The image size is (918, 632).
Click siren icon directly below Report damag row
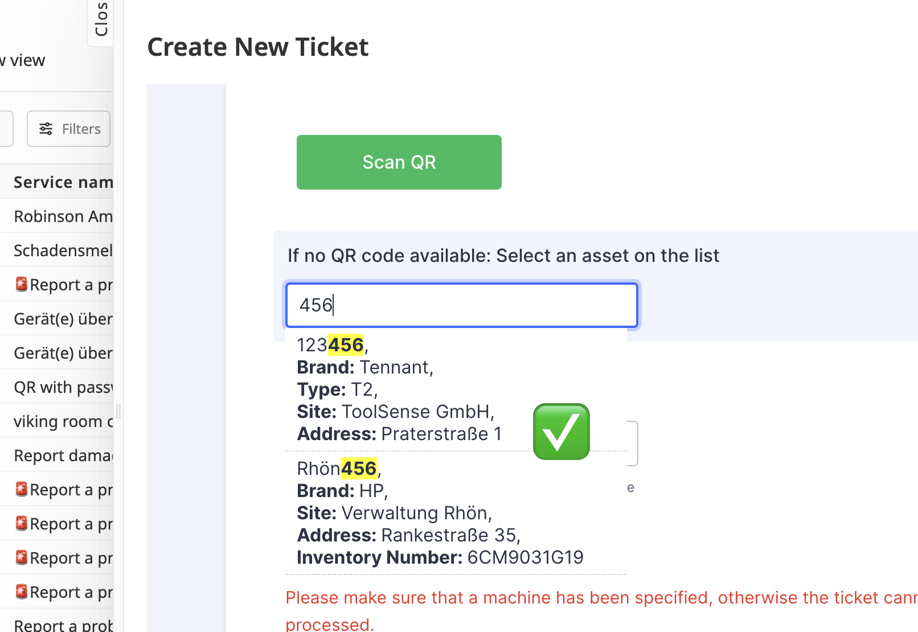[22, 489]
